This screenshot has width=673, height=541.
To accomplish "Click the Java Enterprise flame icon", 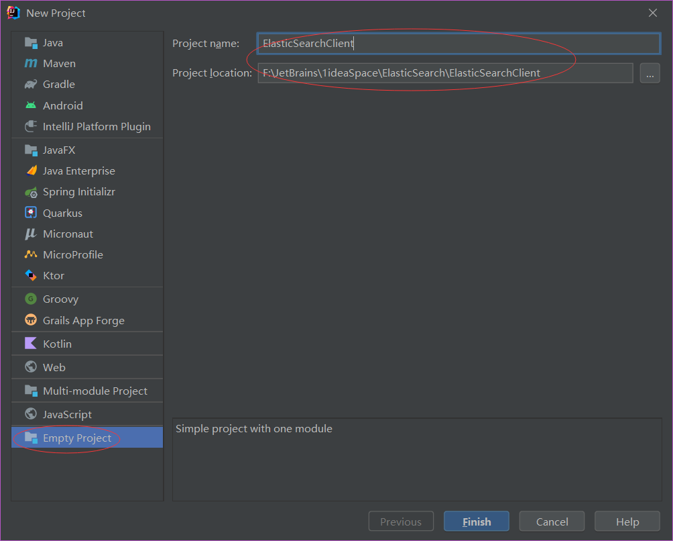I will coord(31,170).
